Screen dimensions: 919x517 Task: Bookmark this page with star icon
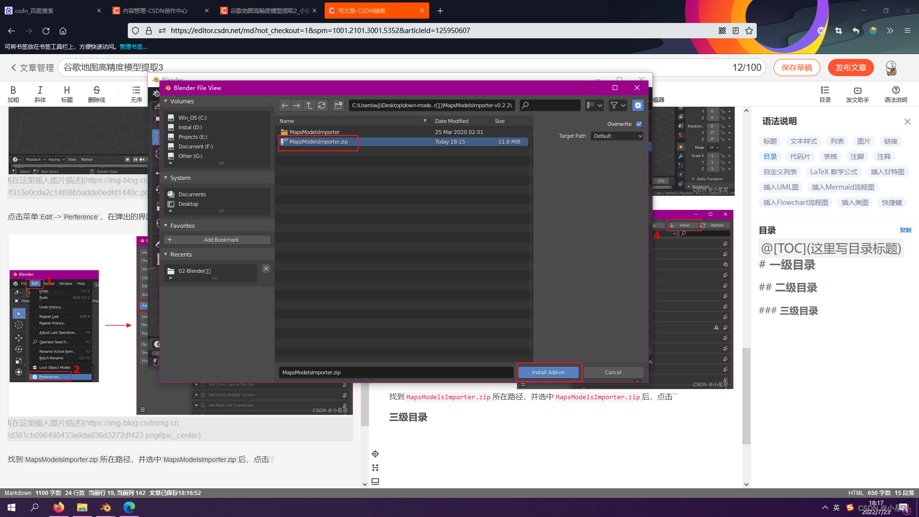pos(749,31)
